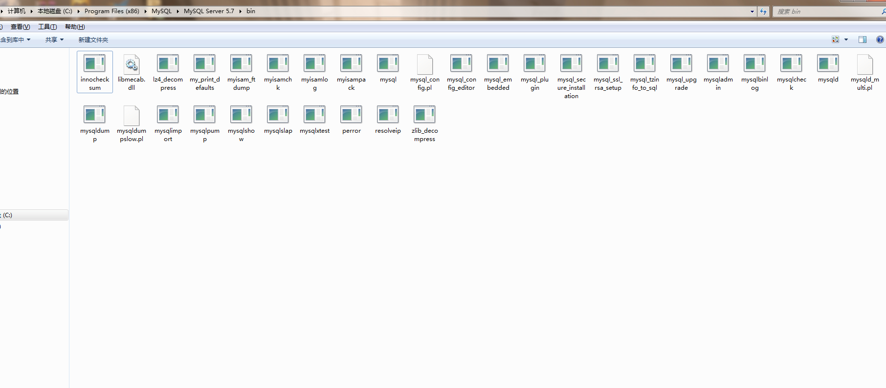Open the 查看(V) menu
This screenshot has width=886, height=388.
point(20,27)
